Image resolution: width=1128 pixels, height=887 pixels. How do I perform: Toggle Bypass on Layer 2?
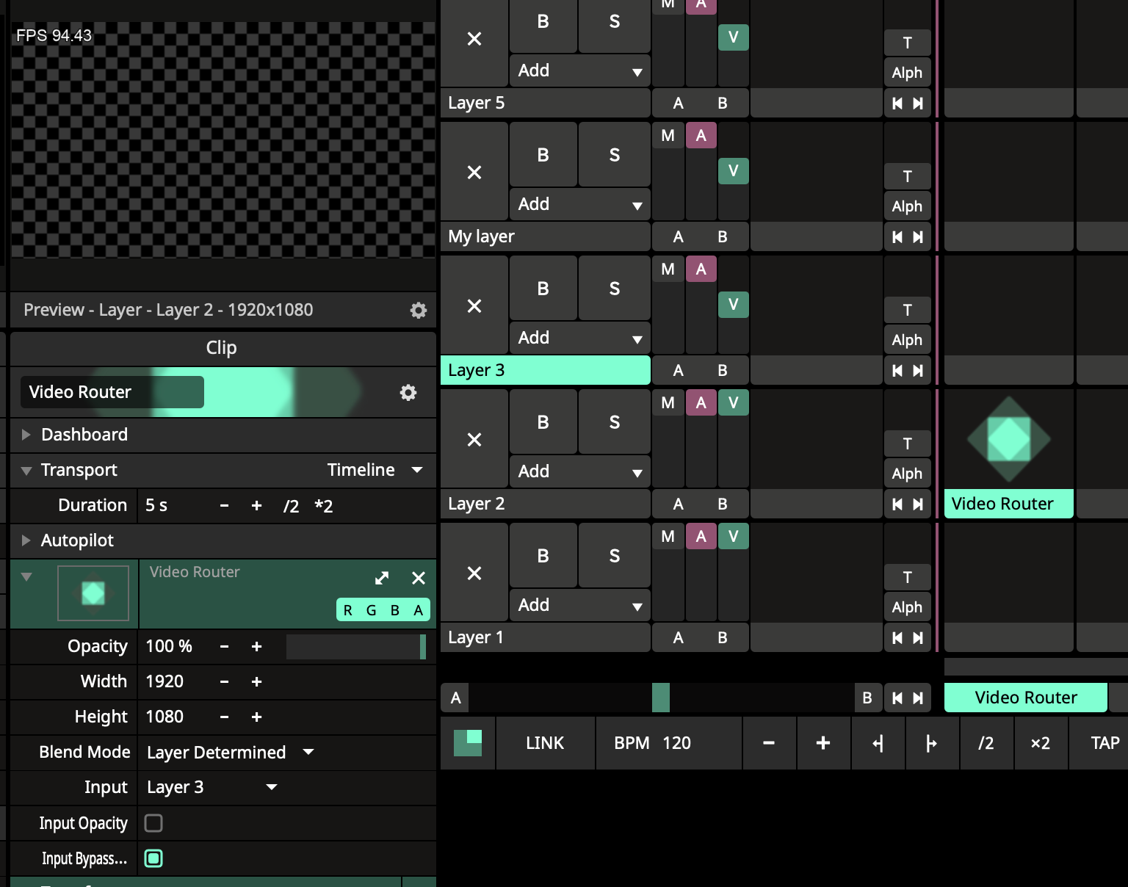(543, 423)
